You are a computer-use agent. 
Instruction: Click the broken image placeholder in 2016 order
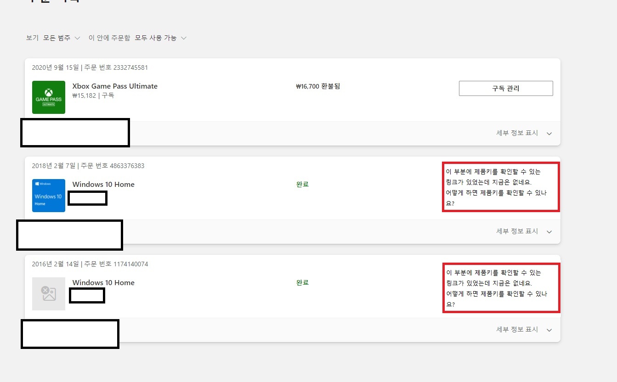pos(49,294)
